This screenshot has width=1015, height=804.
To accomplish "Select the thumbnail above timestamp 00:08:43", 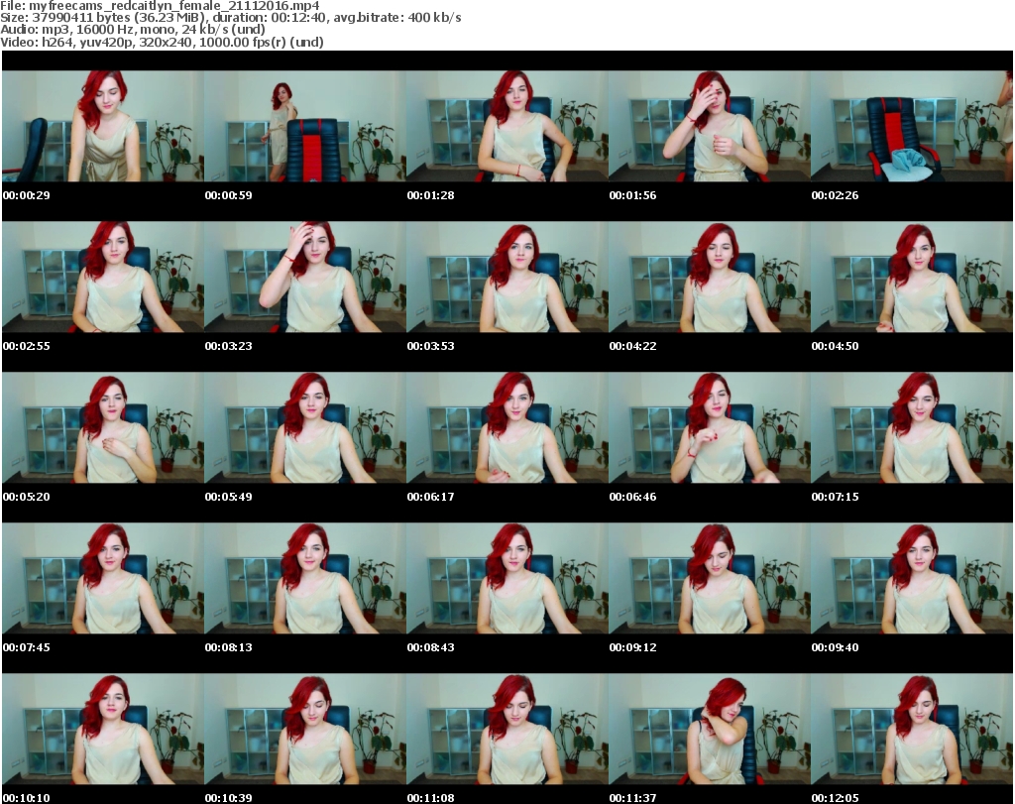I will 507,579.
